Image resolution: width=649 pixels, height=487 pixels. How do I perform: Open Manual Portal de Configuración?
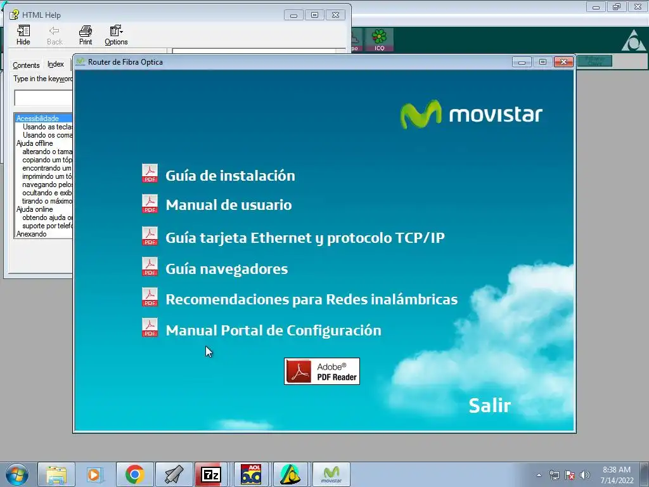coord(273,330)
